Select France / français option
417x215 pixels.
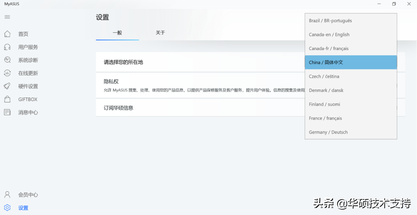(351, 118)
